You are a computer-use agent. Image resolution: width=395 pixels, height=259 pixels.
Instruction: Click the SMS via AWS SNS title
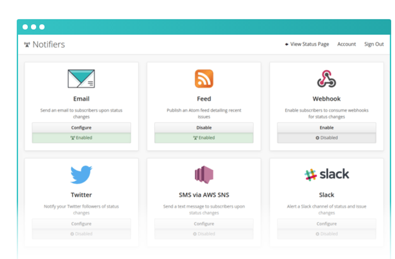204,195
